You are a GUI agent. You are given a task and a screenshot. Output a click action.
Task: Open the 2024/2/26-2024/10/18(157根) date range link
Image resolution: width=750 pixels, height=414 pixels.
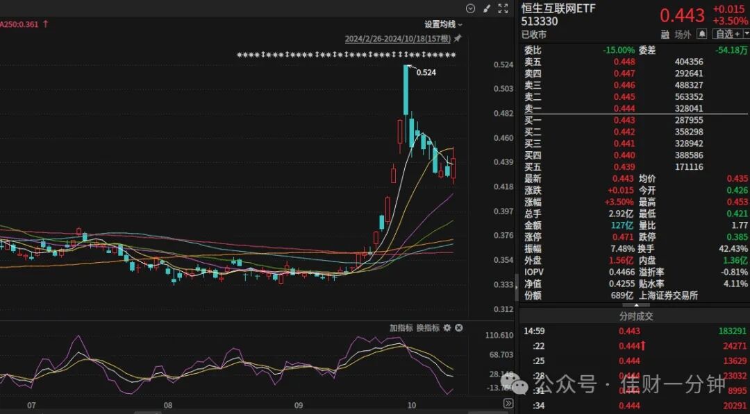(397, 39)
